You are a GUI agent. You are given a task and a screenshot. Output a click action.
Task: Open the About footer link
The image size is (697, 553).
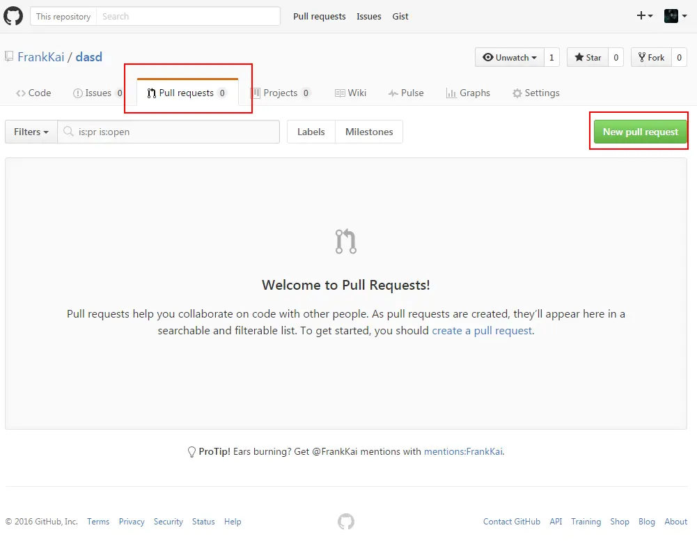[x=675, y=522]
